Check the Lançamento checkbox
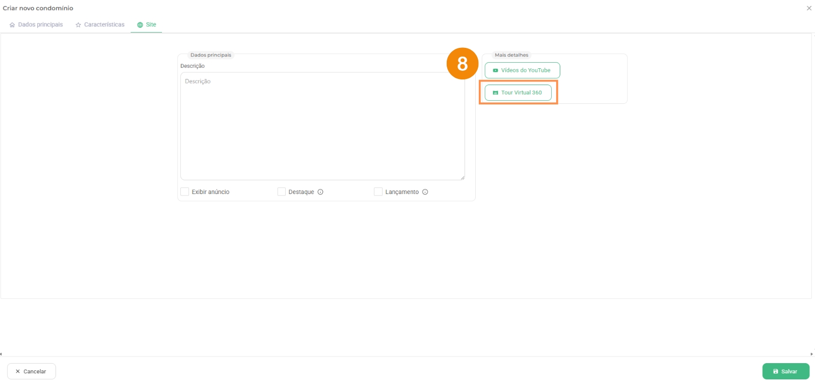 point(378,192)
